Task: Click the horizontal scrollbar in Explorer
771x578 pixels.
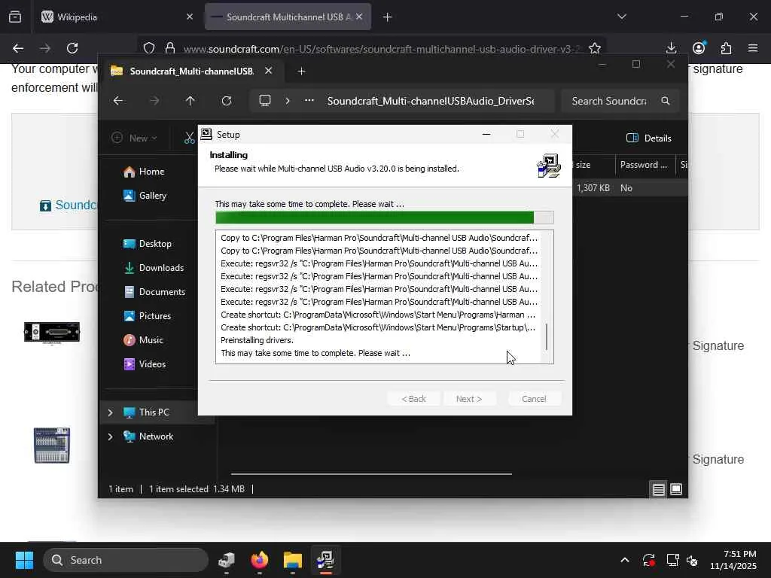Action: pos(371,474)
